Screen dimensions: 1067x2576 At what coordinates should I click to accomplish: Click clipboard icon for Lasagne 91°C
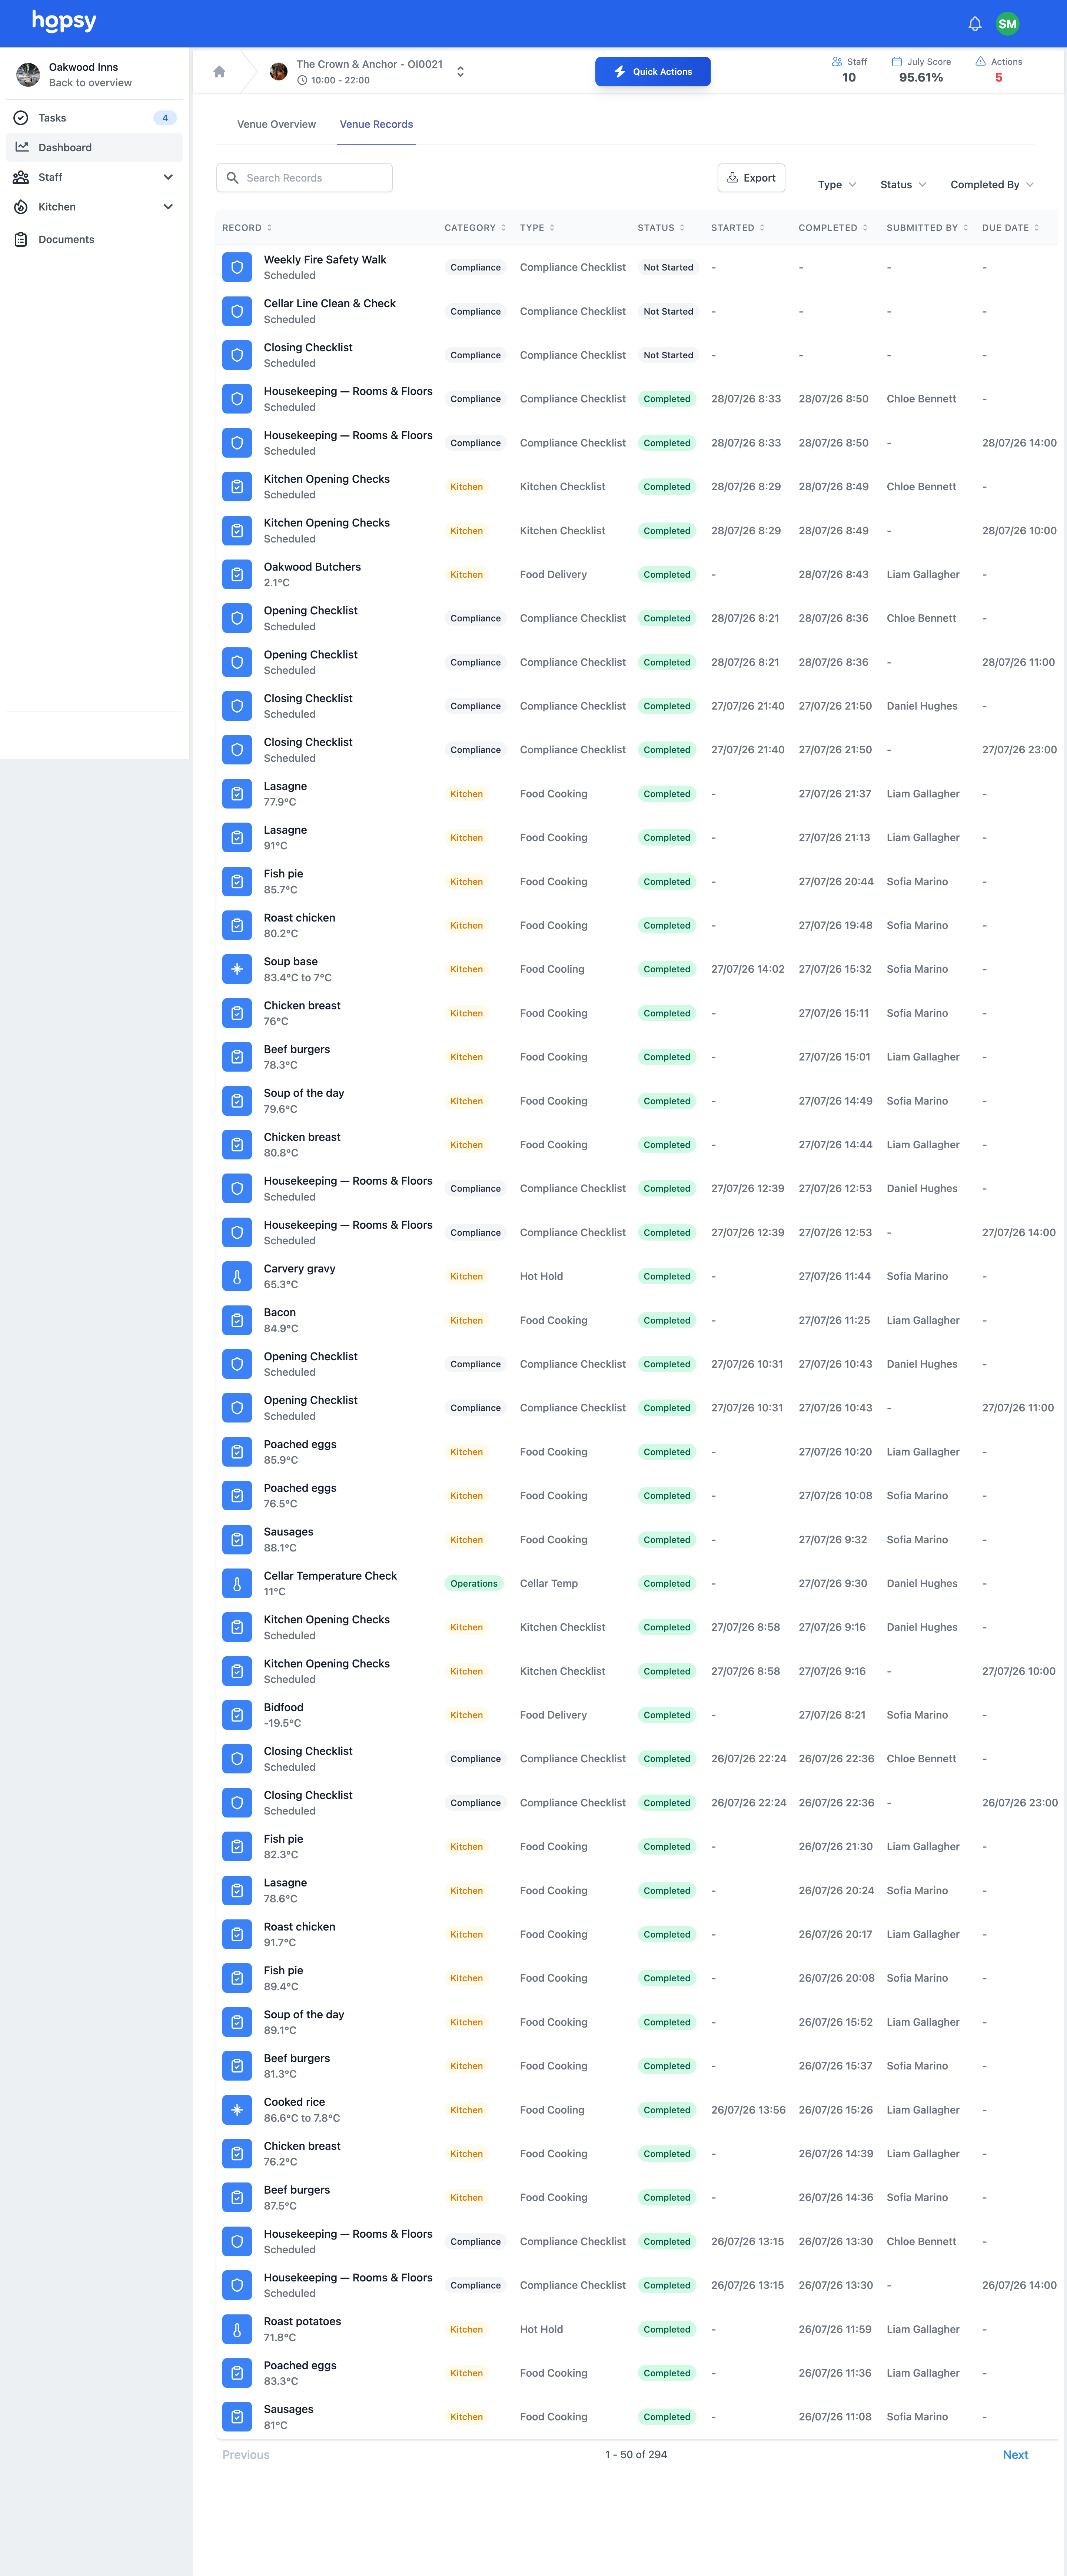click(x=237, y=838)
